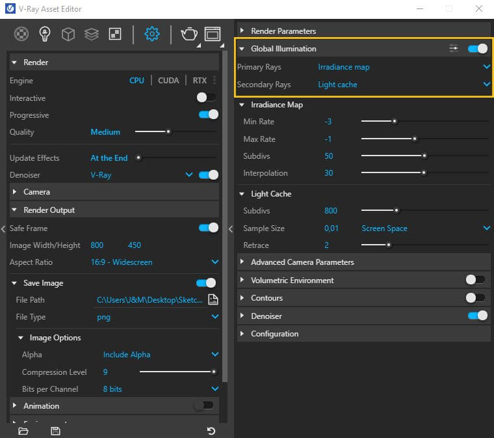Enable the Volumetric Environment toggle
The height and width of the screenshot is (438, 494).
[x=475, y=280]
